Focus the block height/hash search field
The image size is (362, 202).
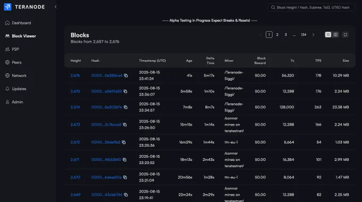311,7
